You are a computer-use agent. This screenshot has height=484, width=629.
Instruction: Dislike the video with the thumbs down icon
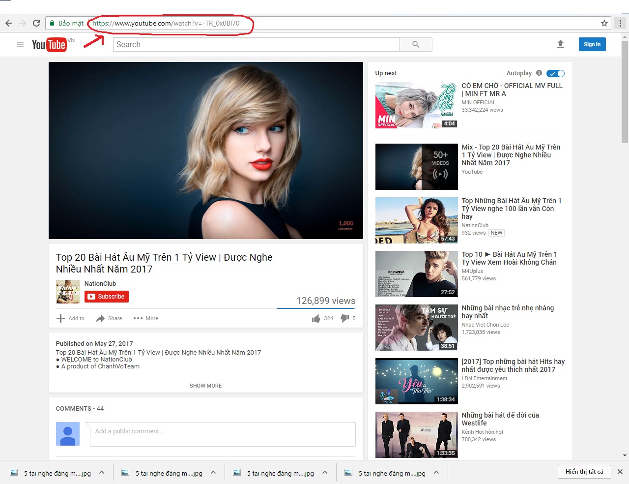tap(344, 318)
